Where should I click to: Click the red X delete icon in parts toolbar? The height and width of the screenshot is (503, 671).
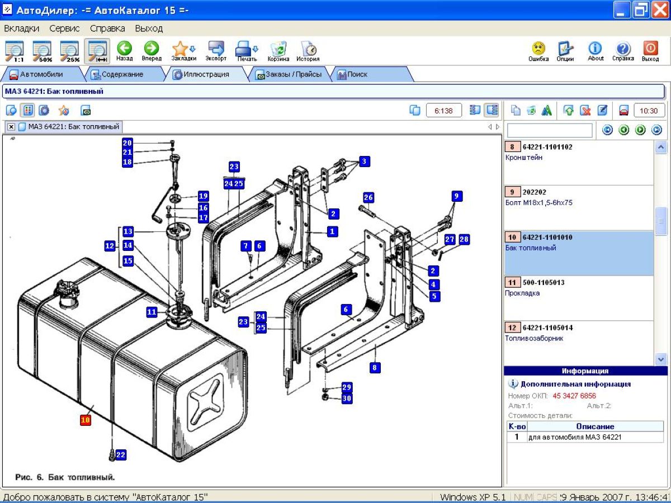click(585, 110)
